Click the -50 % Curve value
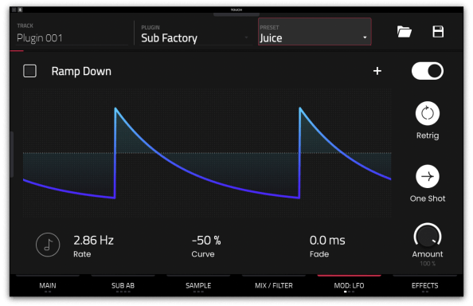 tap(206, 241)
